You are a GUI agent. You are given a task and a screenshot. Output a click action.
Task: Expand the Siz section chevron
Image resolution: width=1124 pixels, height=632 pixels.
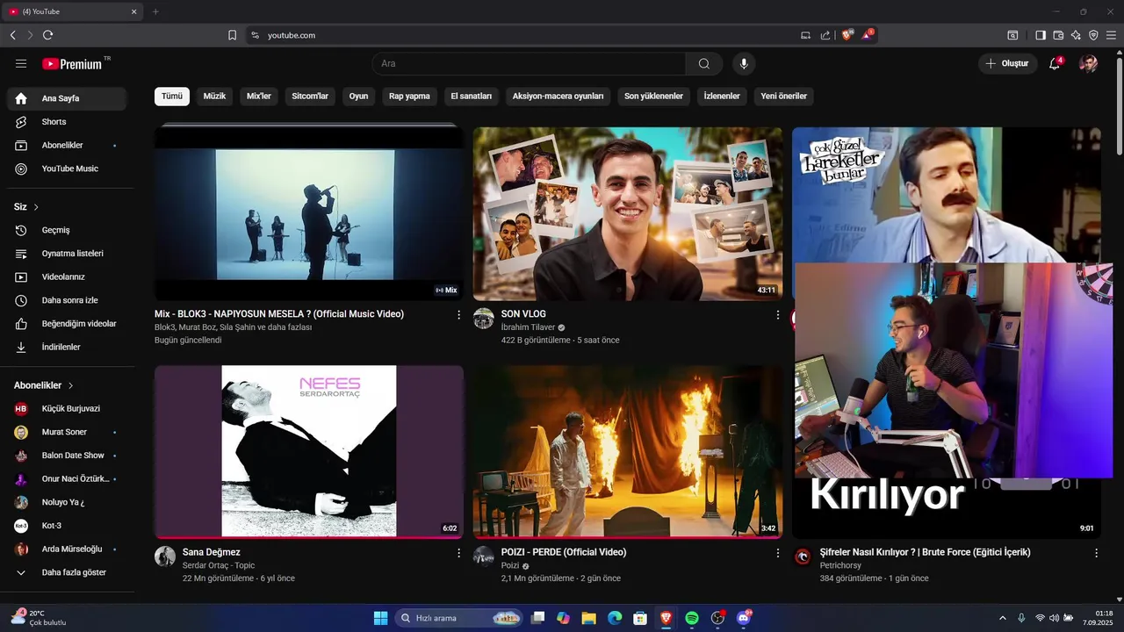click(x=36, y=207)
